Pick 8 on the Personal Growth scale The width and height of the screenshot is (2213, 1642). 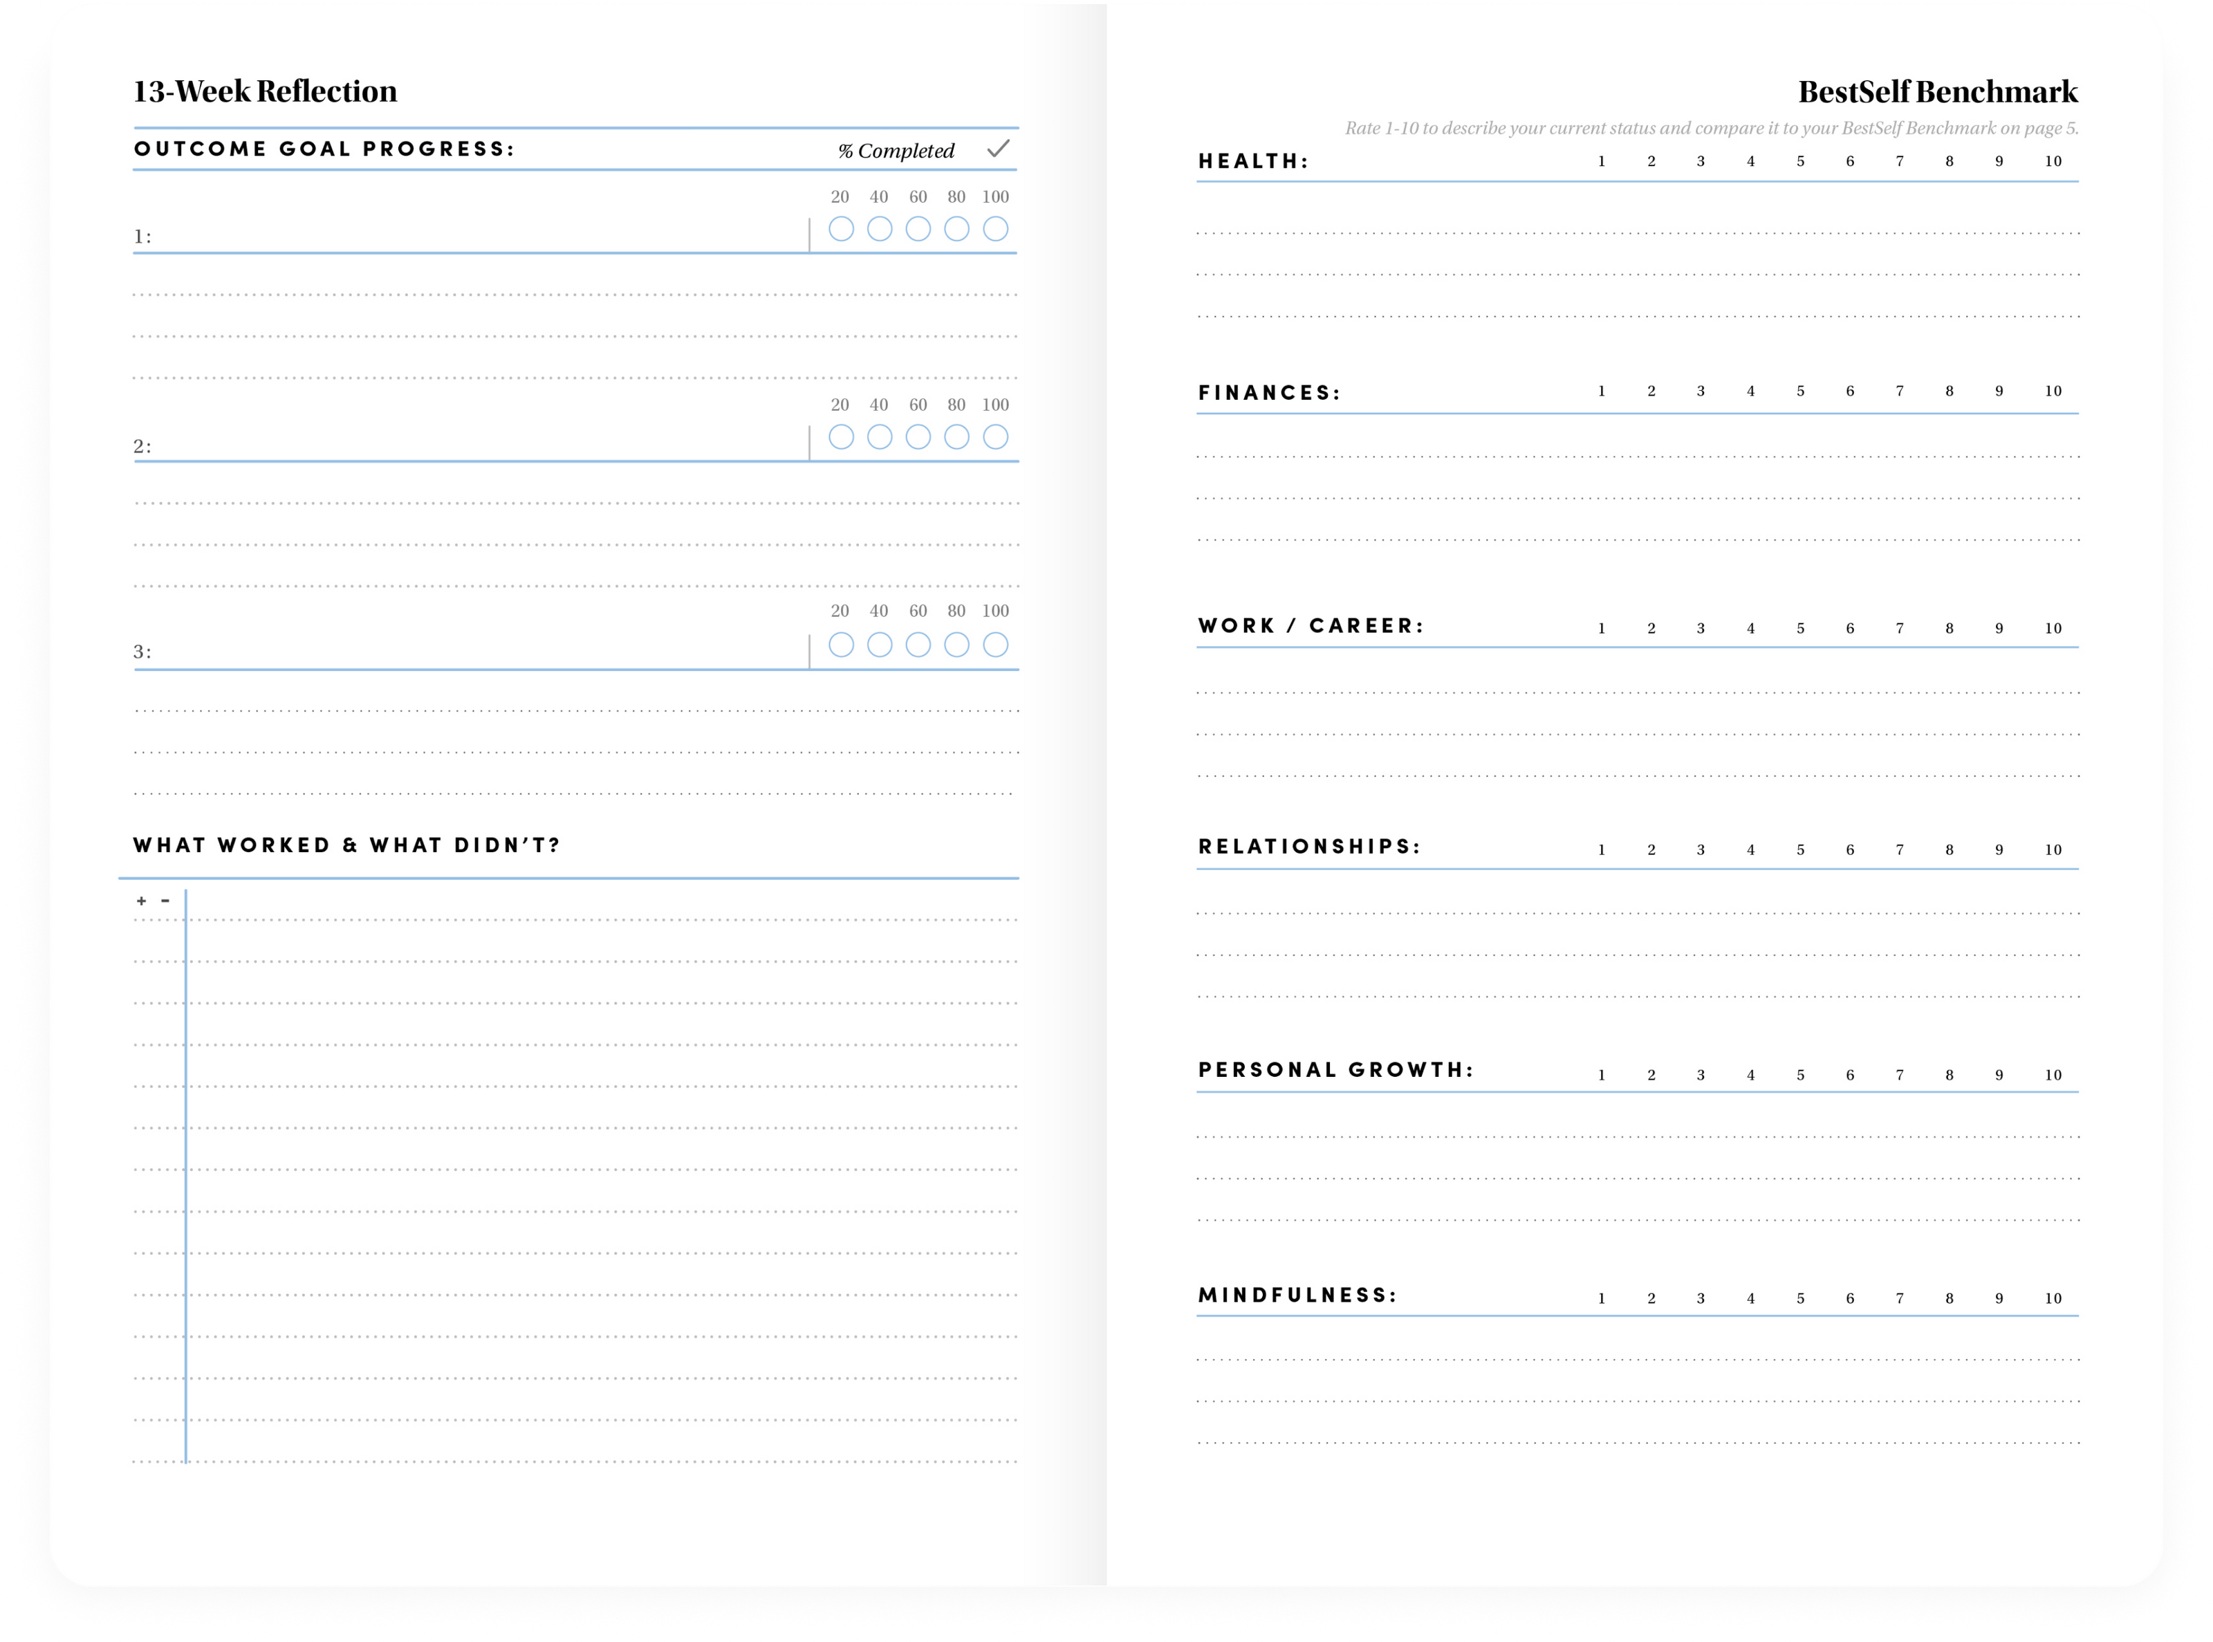tap(1949, 1076)
